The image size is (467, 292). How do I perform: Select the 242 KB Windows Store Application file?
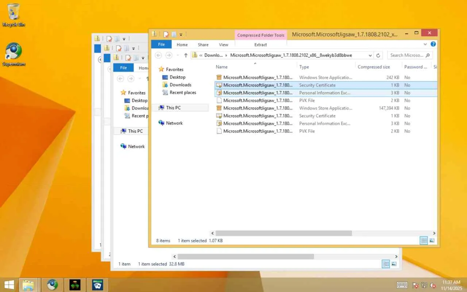click(x=326, y=77)
